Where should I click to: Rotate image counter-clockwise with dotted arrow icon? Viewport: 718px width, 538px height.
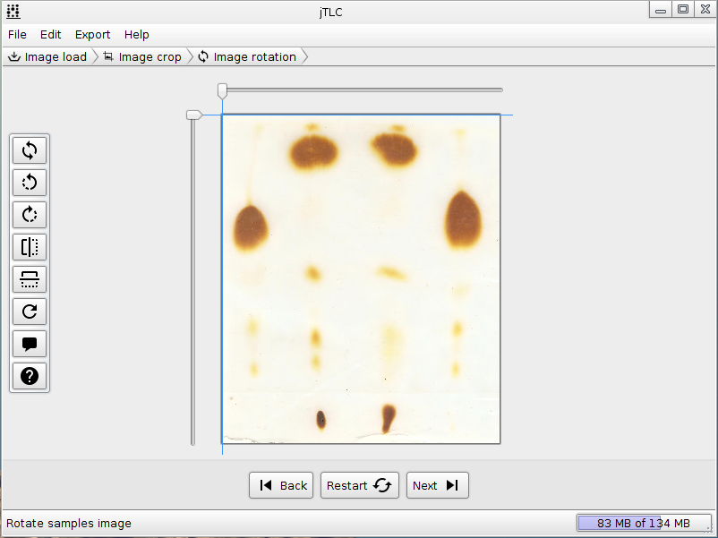[30, 183]
